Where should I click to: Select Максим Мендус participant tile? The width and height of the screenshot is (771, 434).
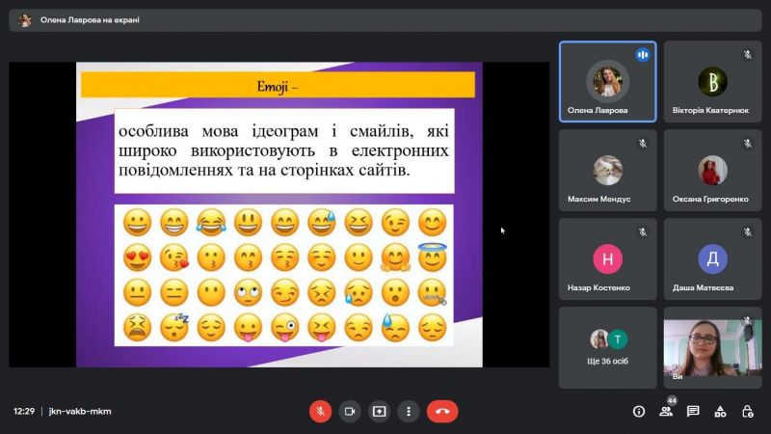point(608,171)
